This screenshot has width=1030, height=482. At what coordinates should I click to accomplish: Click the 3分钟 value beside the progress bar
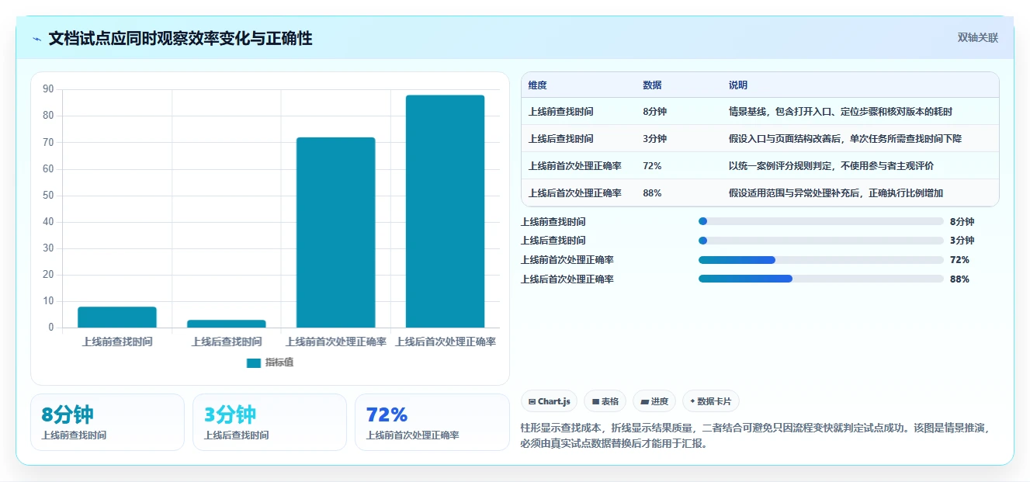tap(962, 241)
